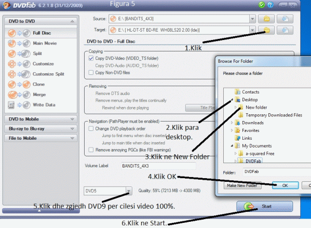Screen dimensions: 311x228
Task: Select the Write Data mode
Action: pos(40,105)
